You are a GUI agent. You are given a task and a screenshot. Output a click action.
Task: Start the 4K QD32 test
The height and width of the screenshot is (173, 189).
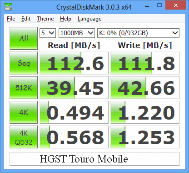coord(24,137)
